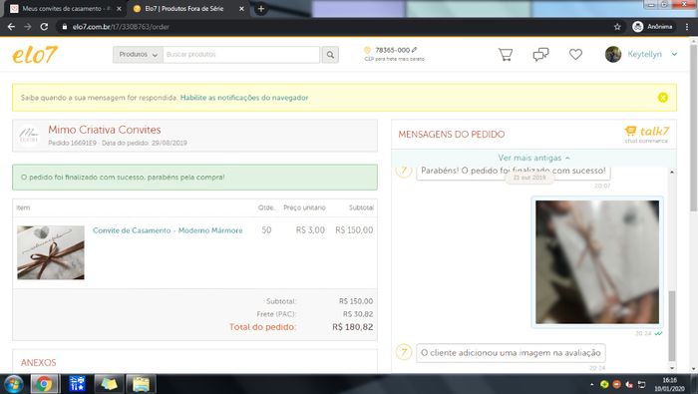698x394 pixels.
Task: Open Mimo Criativa Convites store link
Action: (x=105, y=130)
